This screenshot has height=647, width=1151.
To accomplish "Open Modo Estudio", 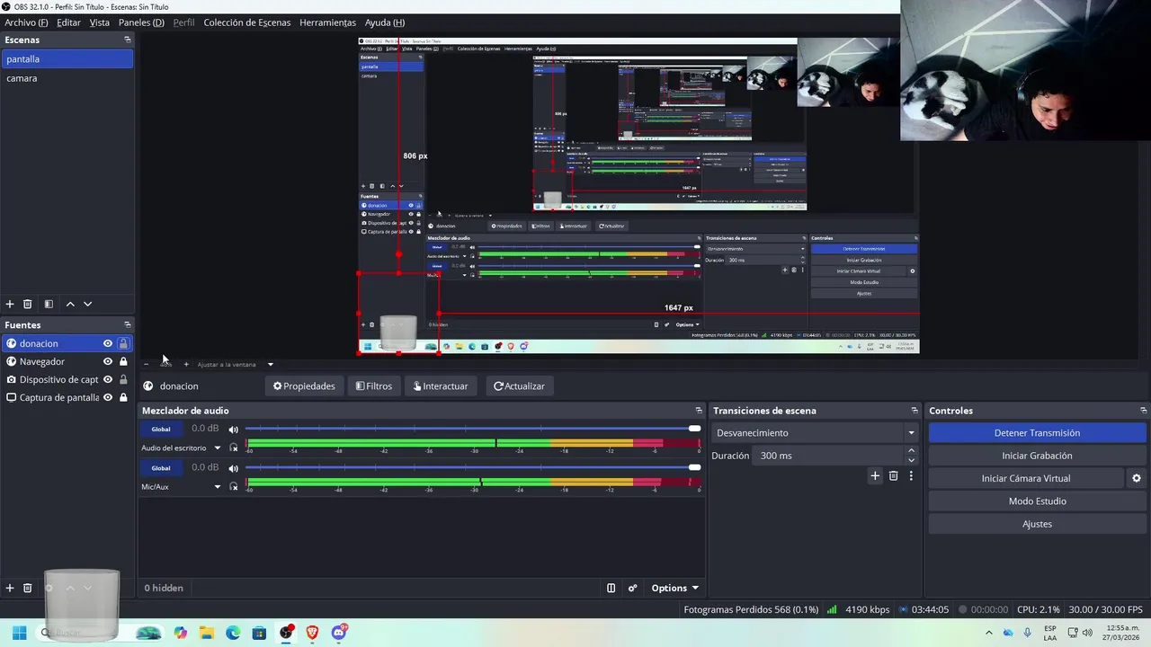I will click(x=1037, y=501).
